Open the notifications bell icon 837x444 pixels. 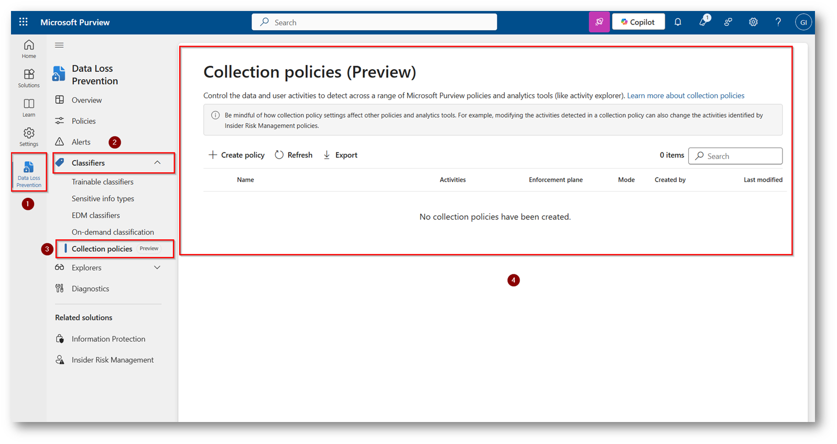coord(678,22)
